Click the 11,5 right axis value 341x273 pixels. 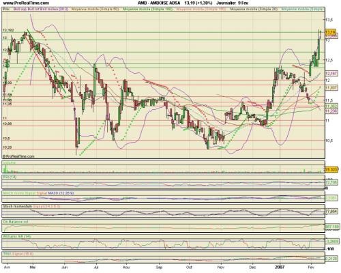coord(329,100)
